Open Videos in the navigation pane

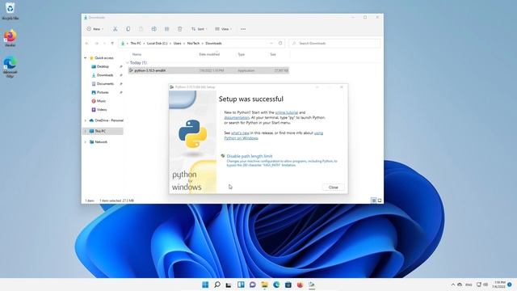tap(102, 110)
